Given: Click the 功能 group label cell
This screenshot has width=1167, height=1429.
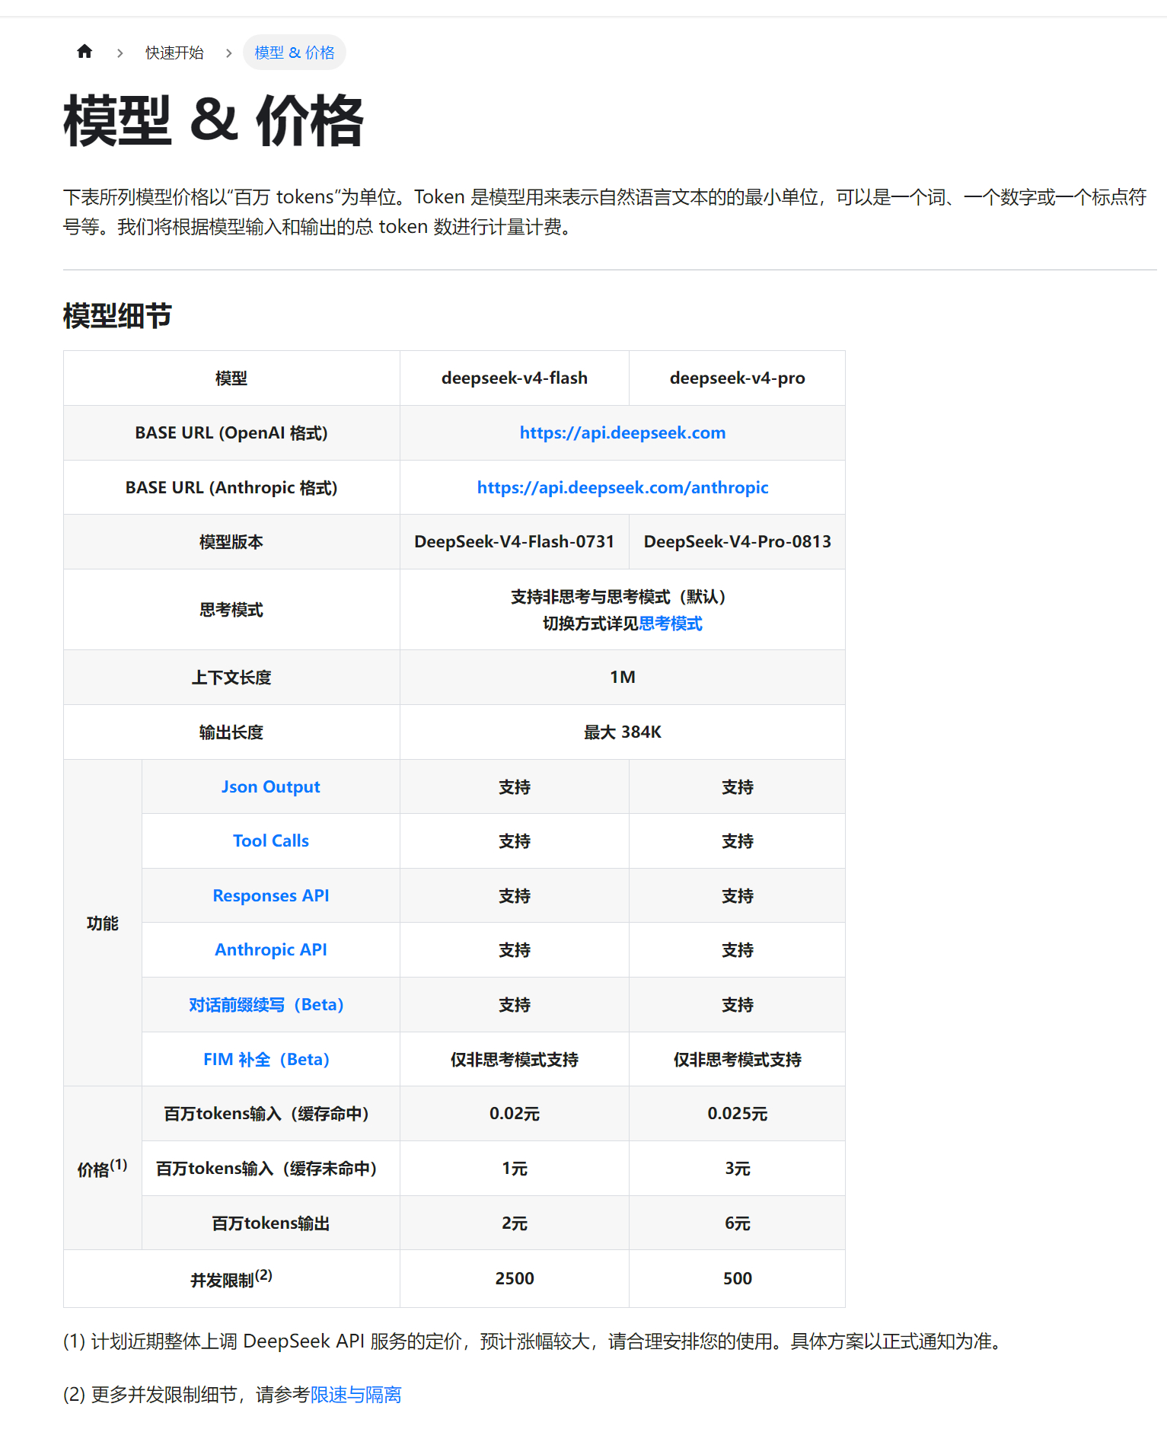Looking at the screenshot, I should point(103,923).
